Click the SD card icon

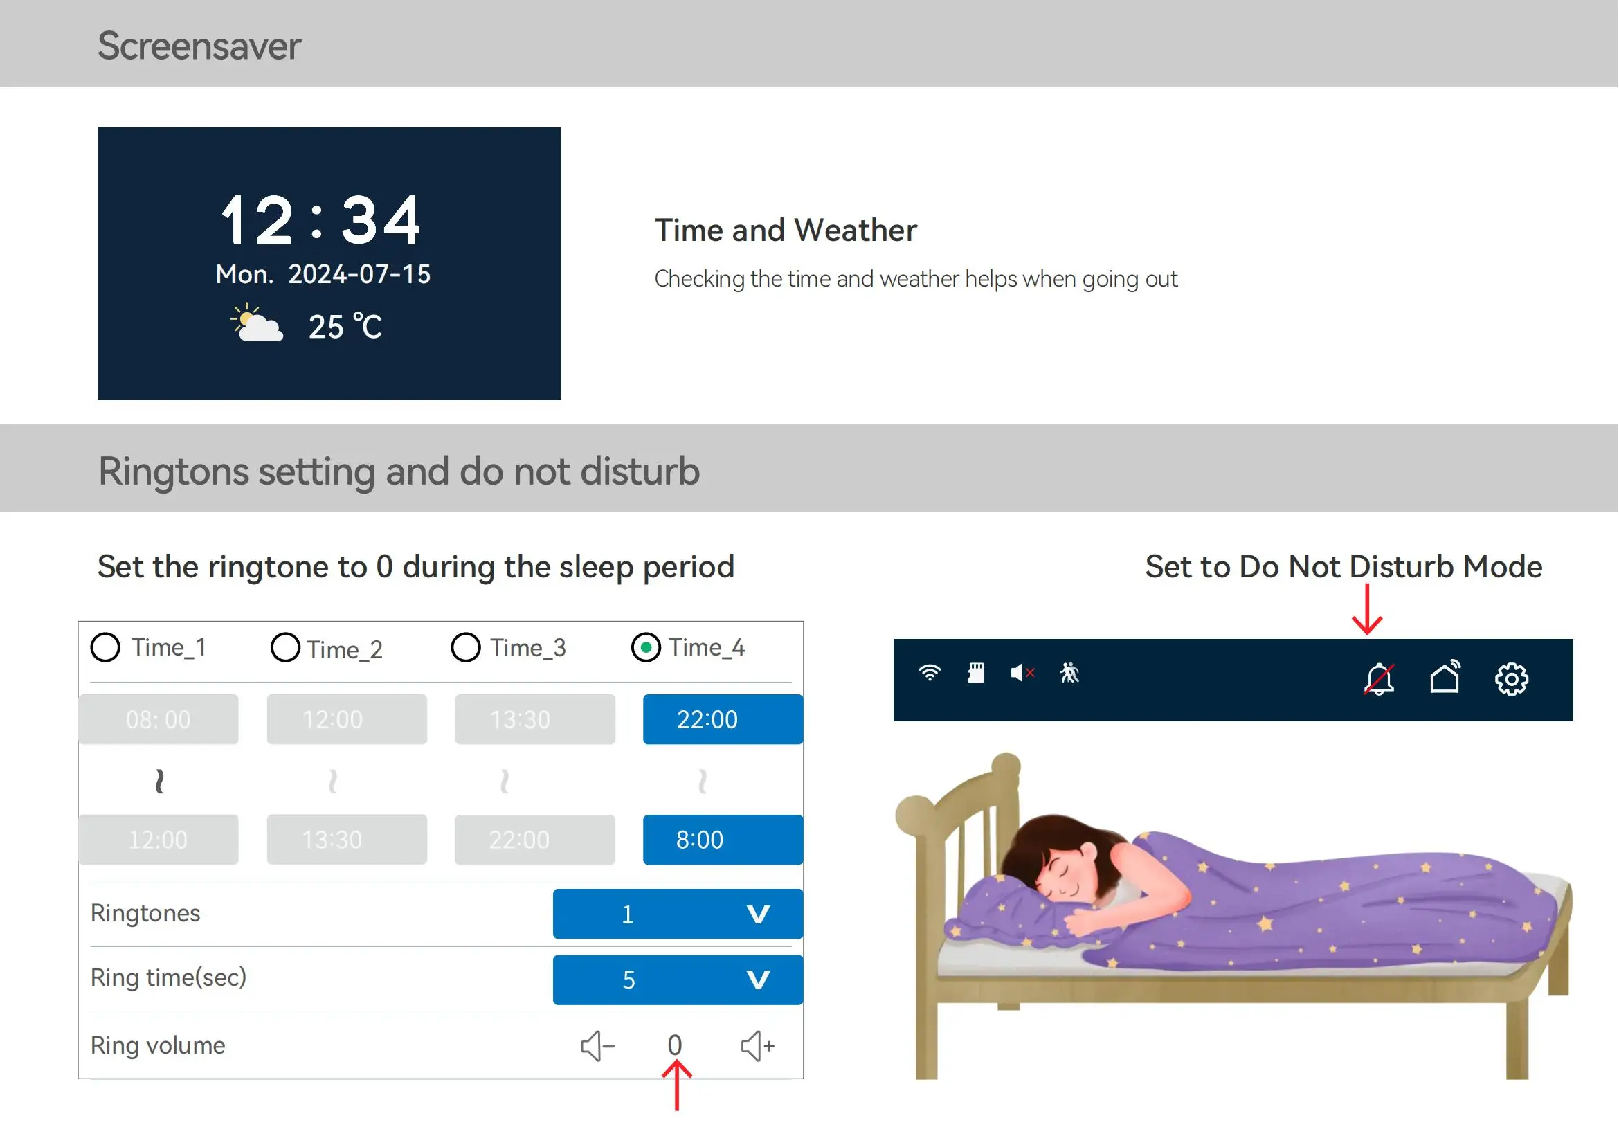pos(976,674)
